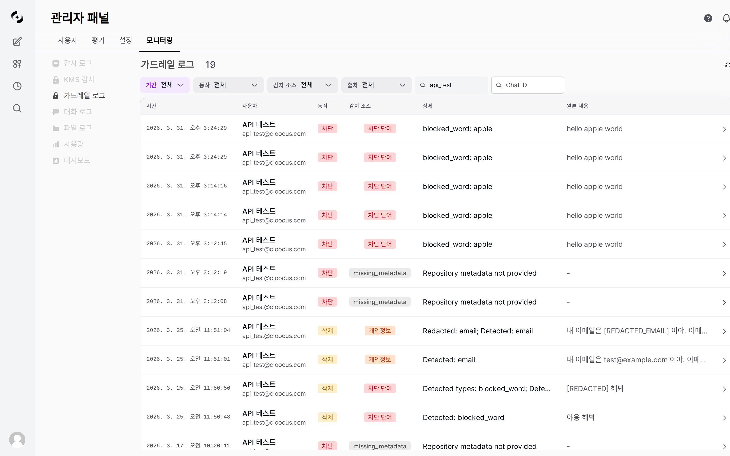Expand the 11:51:04 row chevron
The height and width of the screenshot is (456, 730).
click(x=724, y=331)
